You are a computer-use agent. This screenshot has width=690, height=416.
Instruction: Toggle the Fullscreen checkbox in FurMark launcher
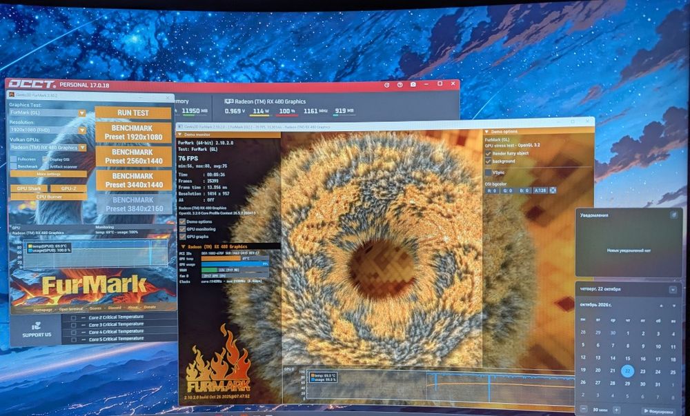tap(14, 159)
